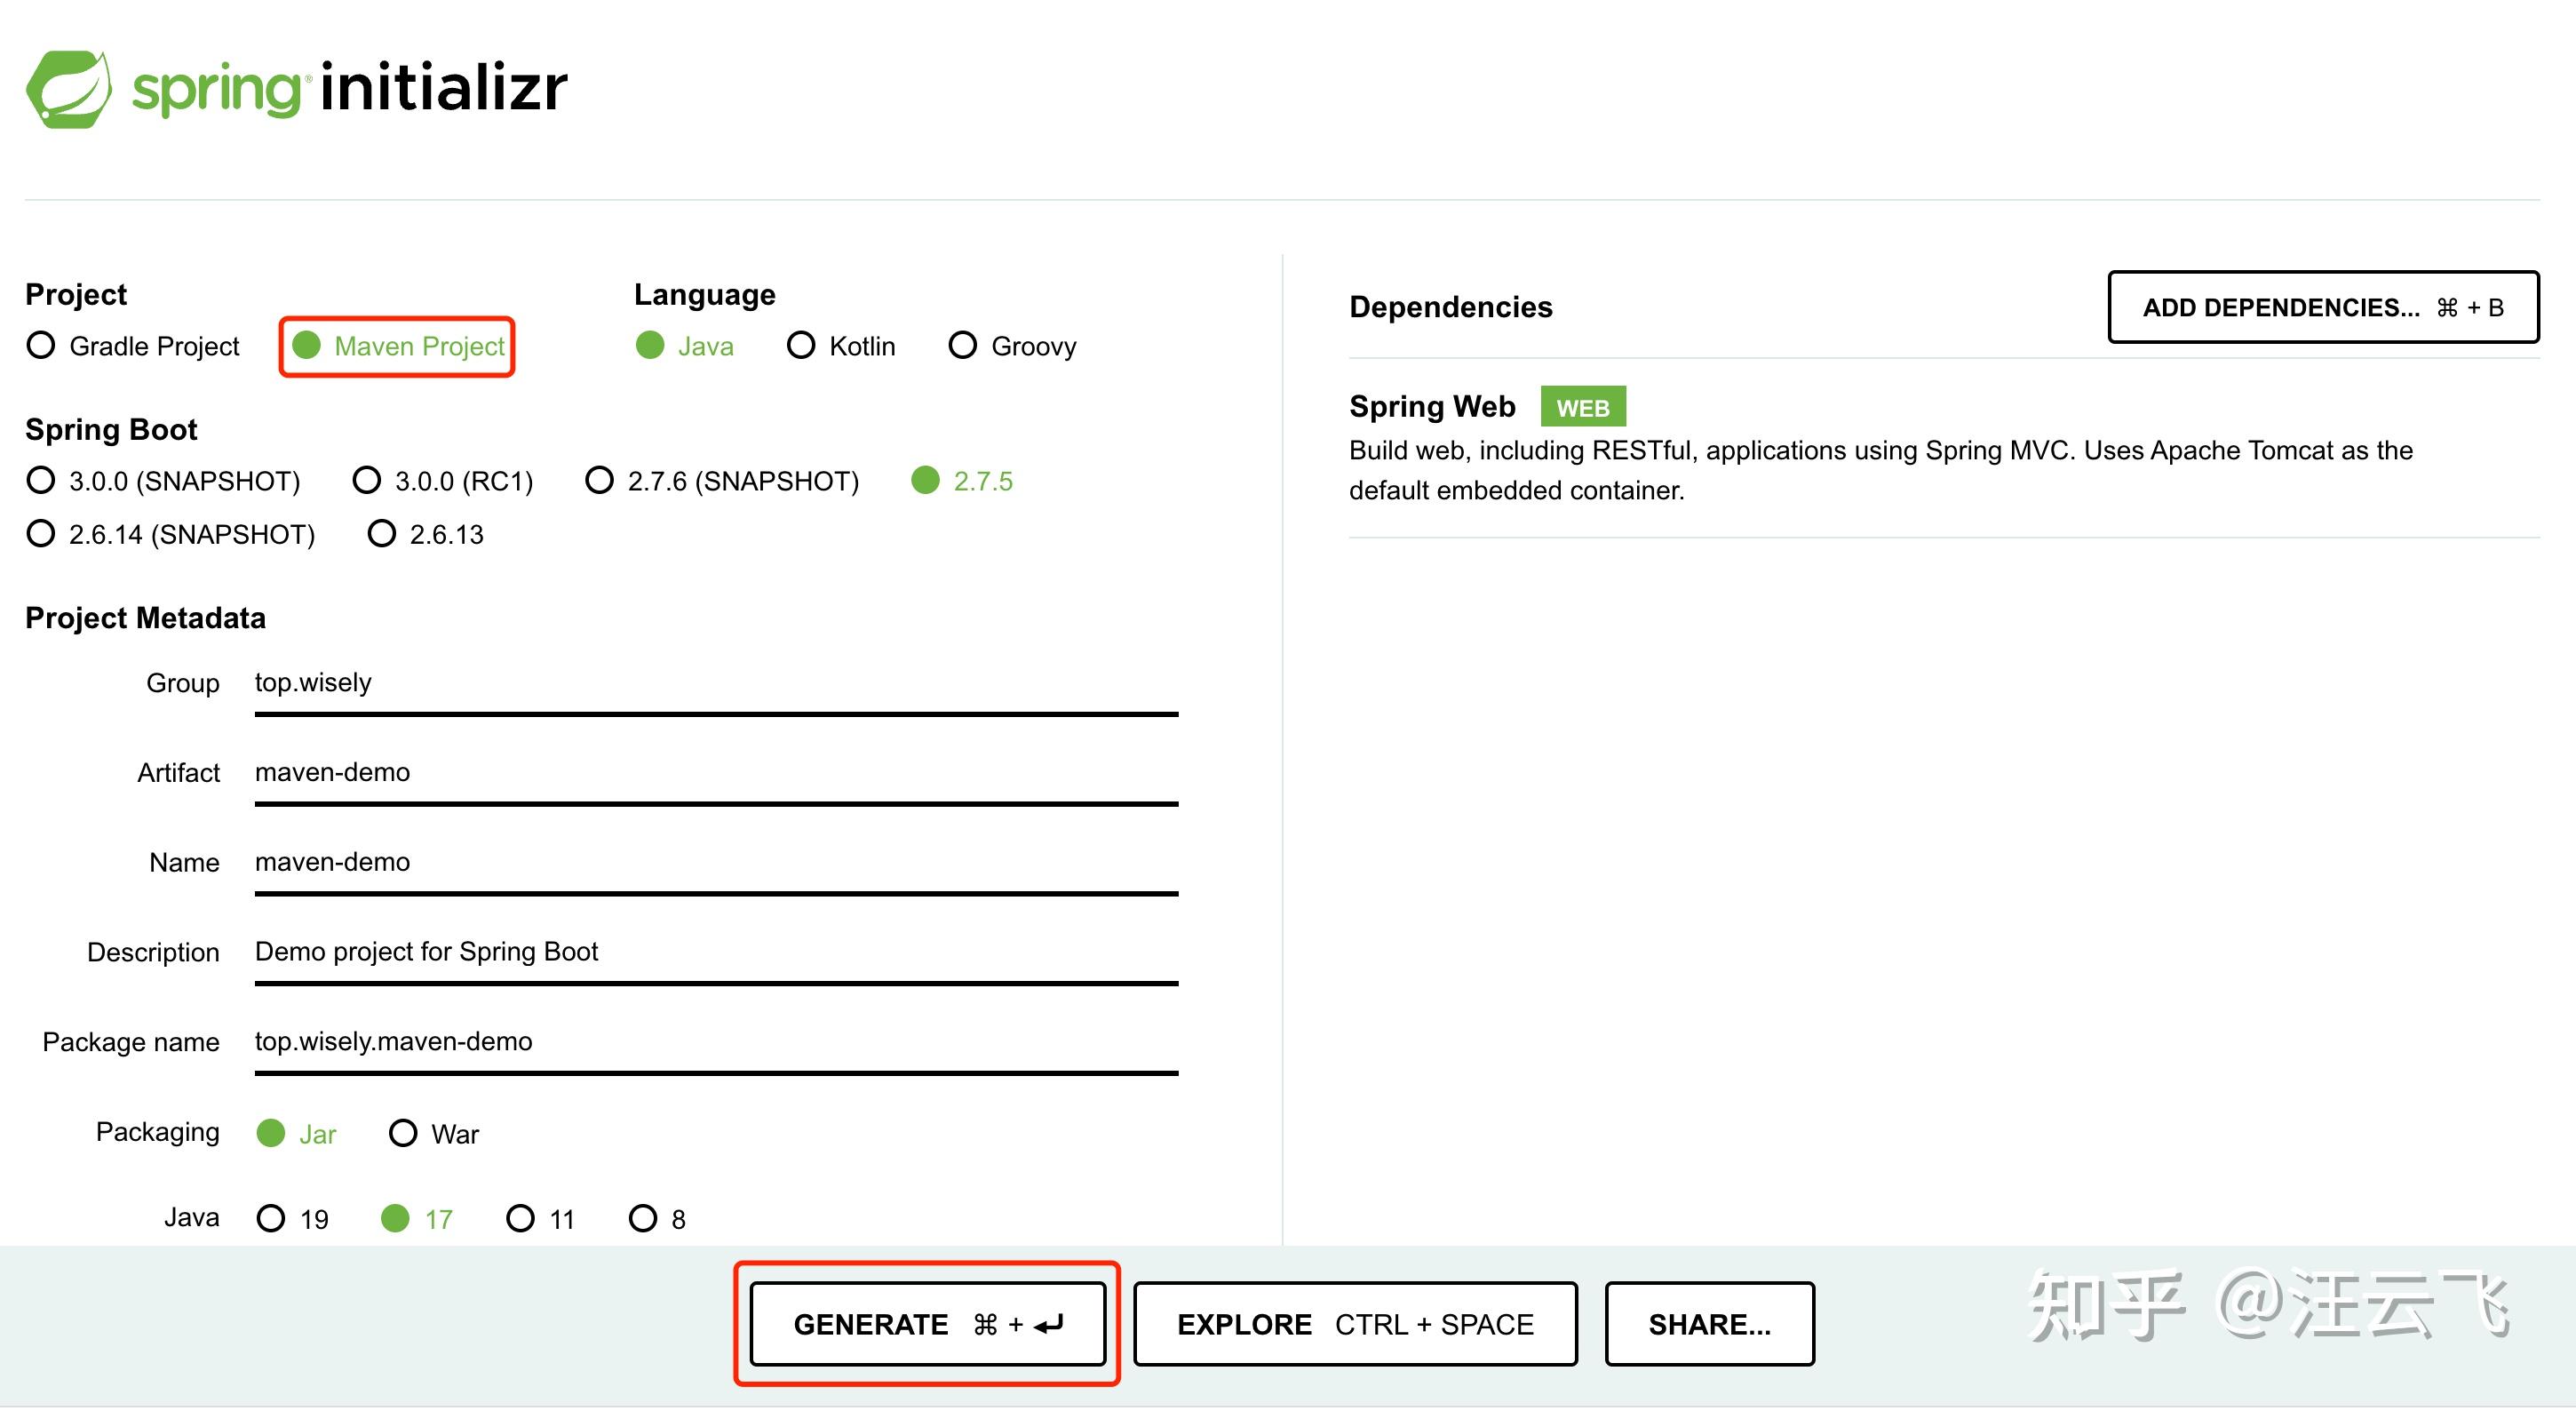This screenshot has height=1411, width=2576.
Task: Click the Share... button
Action: pos(1709,1324)
